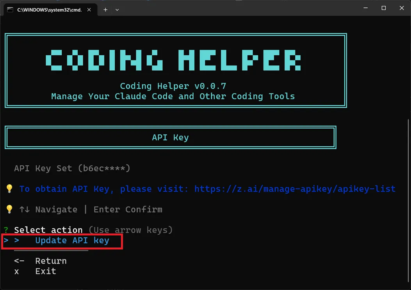Click the Enter Confirm hint text
This screenshot has height=290, width=411.
[128, 209]
